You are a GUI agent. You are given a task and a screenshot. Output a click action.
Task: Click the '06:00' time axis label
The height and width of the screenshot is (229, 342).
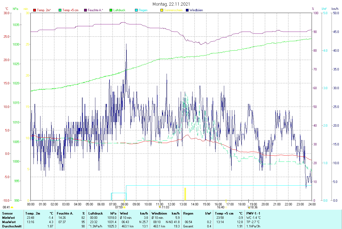pyautogui.click(x=101, y=204)
